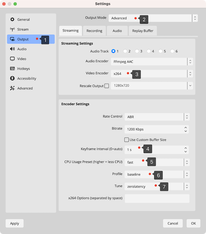Open the Rate Control dropdown
Image resolution: width=206 pixels, height=234 pixels.
[157, 117]
